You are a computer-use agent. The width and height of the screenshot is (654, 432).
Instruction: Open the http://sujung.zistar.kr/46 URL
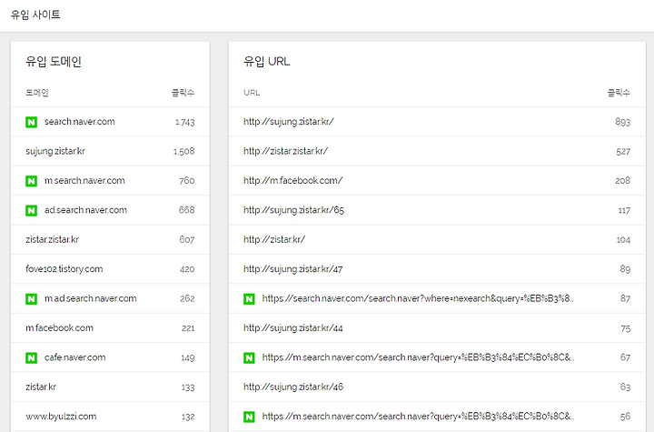click(293, 387)
